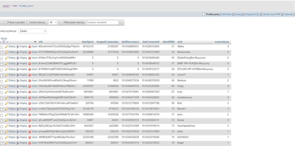The image size is (295, 146).
Task: Click the pencil edit icon in Muhammed row
Action: (x=6, y=52)
